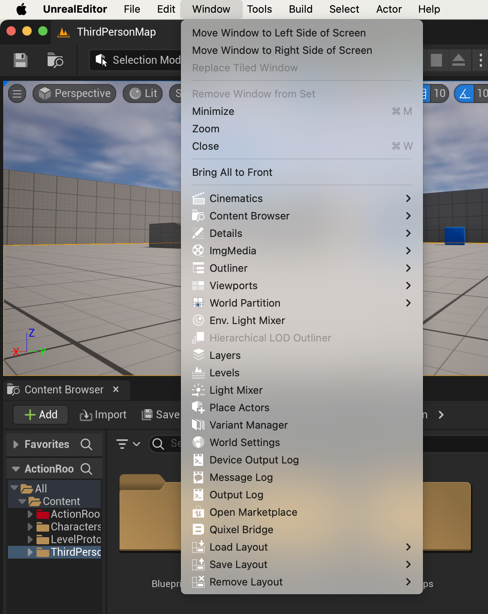Screen dimensions: 488x614
Task: Open the World Partition submenu
Action: pos(302,303)
